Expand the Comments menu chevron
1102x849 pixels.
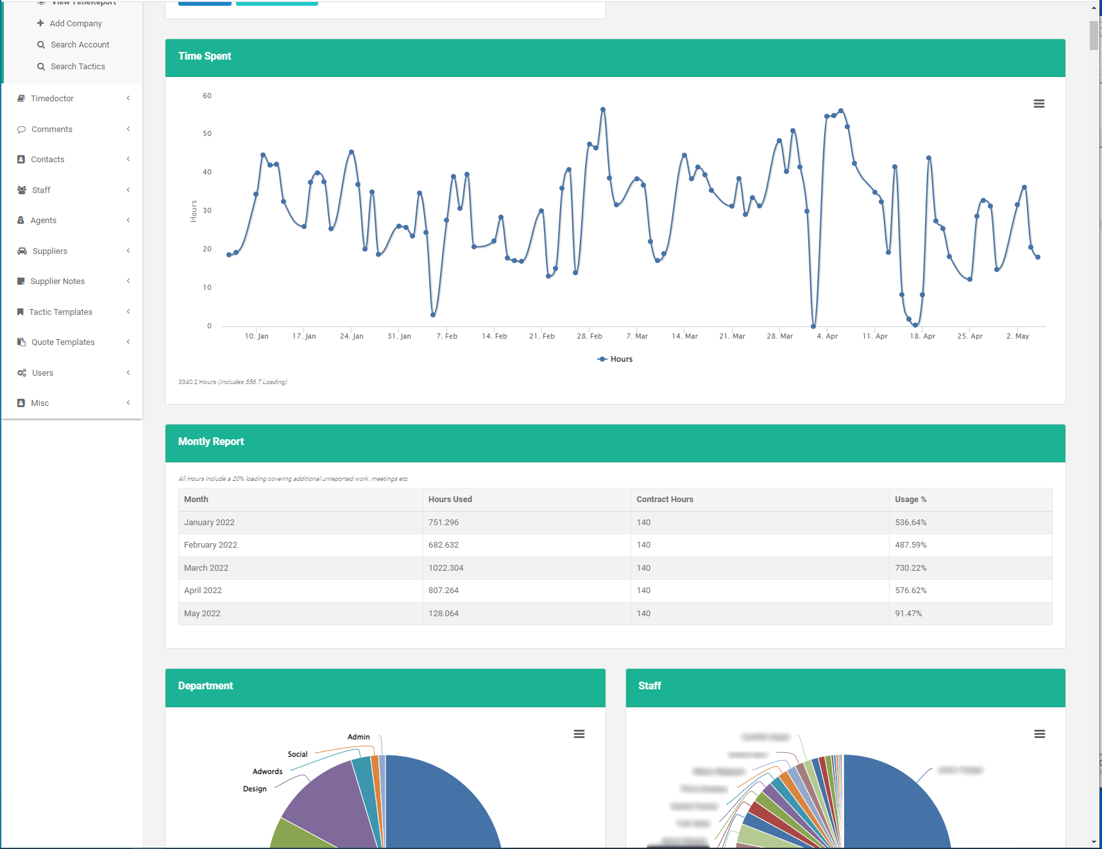pos(128,129)
